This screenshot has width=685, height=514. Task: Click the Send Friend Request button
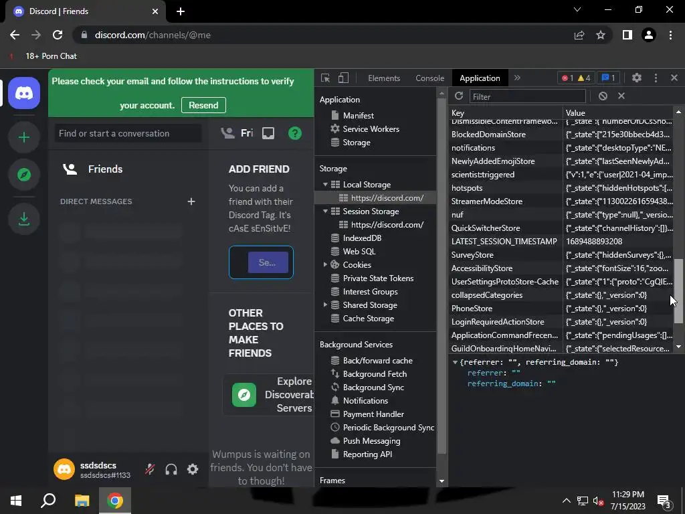(268, 262)
